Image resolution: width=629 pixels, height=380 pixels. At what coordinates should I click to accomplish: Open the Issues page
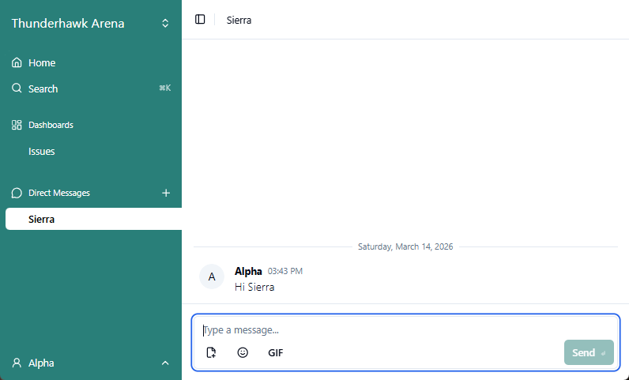point(42,151)
